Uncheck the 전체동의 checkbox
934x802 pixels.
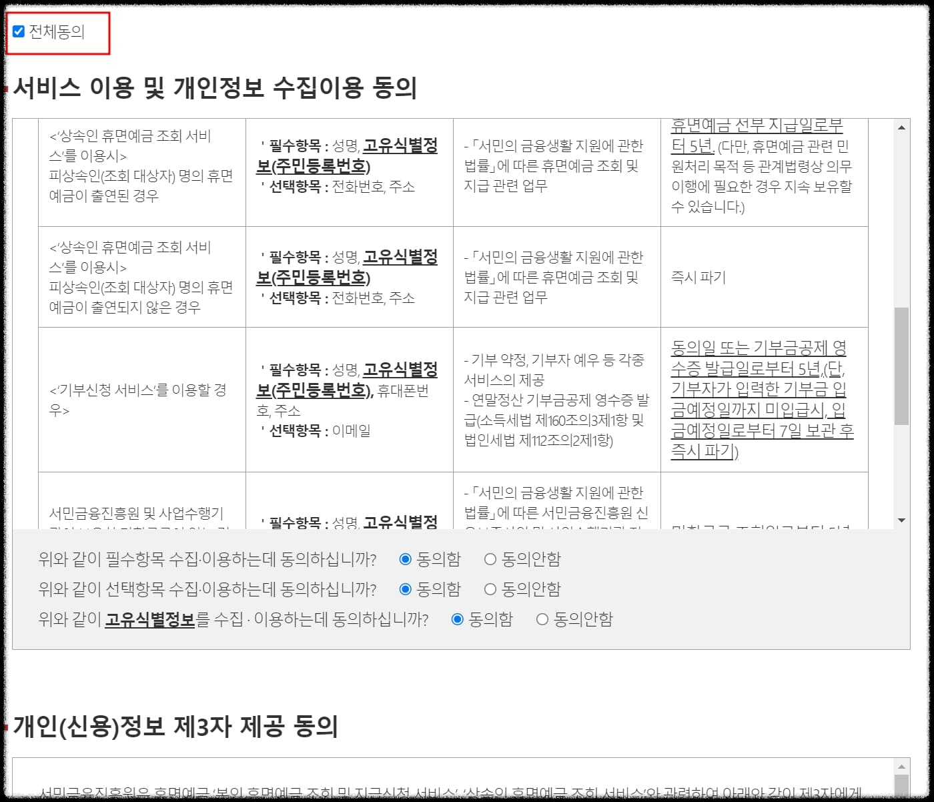coord(19,32)
